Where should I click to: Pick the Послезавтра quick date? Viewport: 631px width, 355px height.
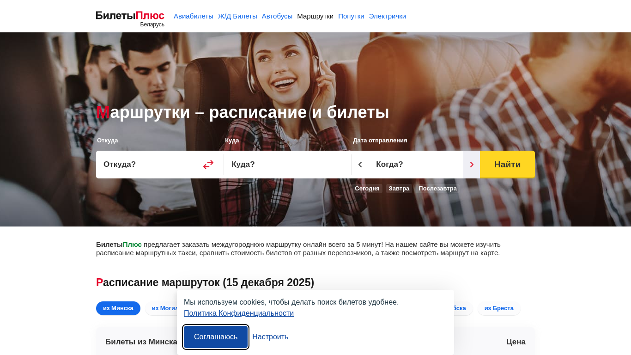click(x=437, y=189)
